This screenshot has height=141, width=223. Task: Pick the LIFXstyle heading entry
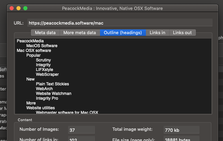point(44,70)
